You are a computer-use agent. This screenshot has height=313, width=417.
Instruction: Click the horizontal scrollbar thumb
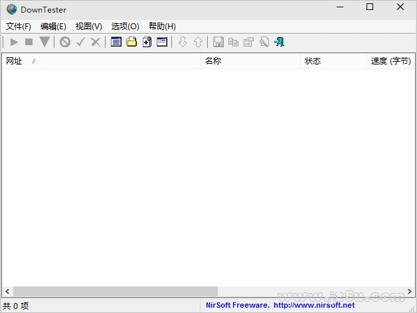coord(116,292)
